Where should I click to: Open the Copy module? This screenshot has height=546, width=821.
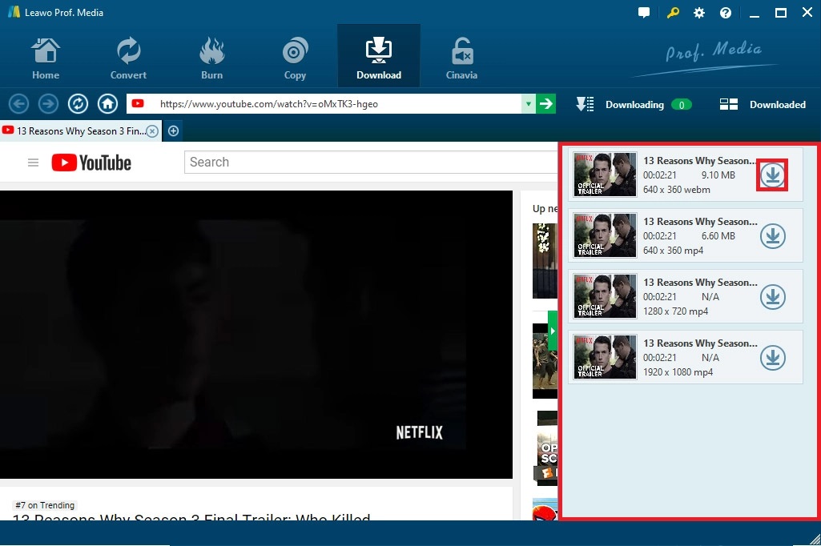294,54
